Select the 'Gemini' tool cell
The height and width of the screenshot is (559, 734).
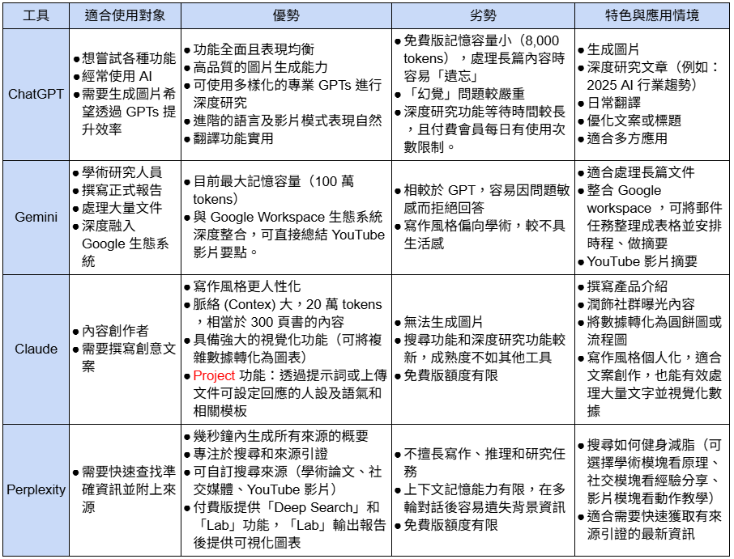pyautogui.click(x=36, y=217)
